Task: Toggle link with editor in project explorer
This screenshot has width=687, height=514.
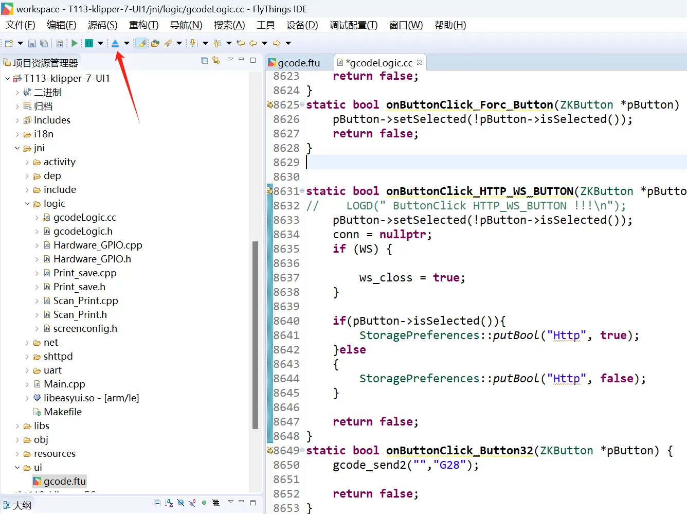Action: click(216, 60)
